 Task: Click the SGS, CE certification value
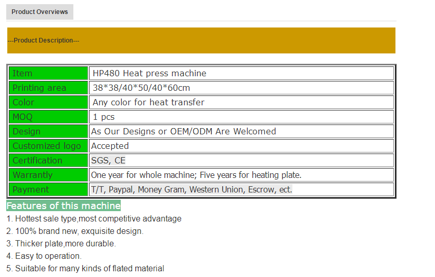point(108,160)
